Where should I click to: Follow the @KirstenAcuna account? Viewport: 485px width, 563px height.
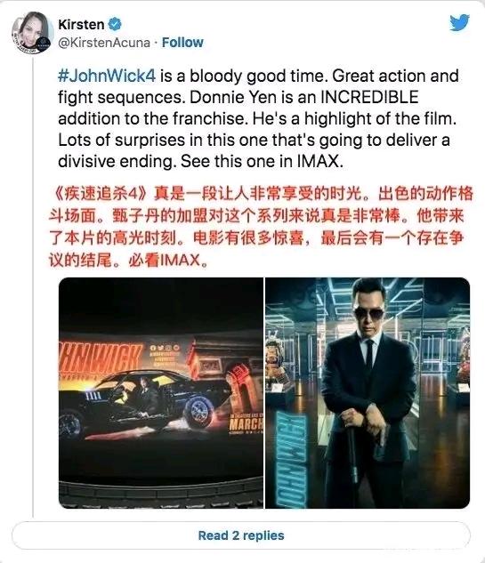(x=182, y=43)
